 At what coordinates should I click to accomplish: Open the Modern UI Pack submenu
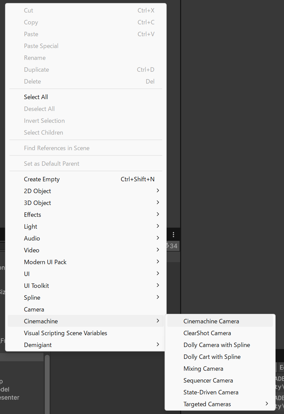click(x=45, y=262)
